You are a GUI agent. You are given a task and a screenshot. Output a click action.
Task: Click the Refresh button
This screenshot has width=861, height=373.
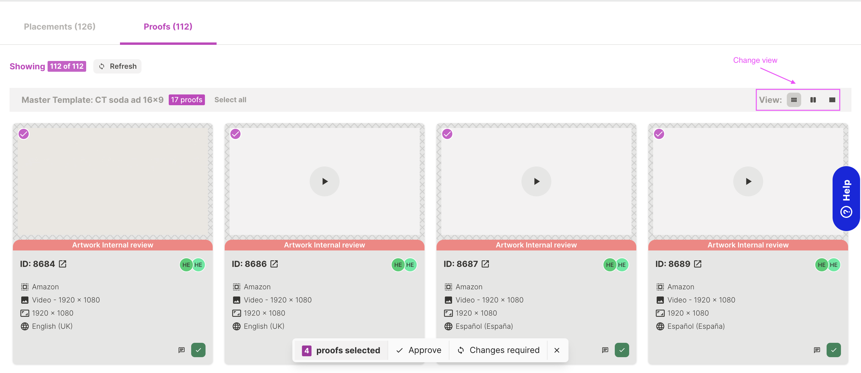tap(117, 66)
